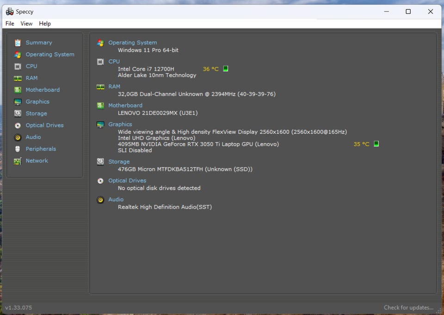Click the Network card icon in sidebar
This screenshot has width=444, height=315.
click(18, 161)
